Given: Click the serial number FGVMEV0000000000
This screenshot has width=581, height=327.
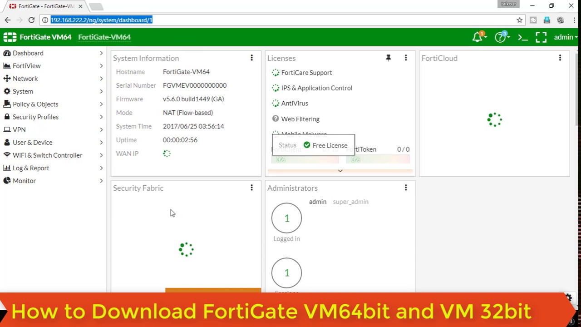Looking at the screenshot, I should click(195, 85).
